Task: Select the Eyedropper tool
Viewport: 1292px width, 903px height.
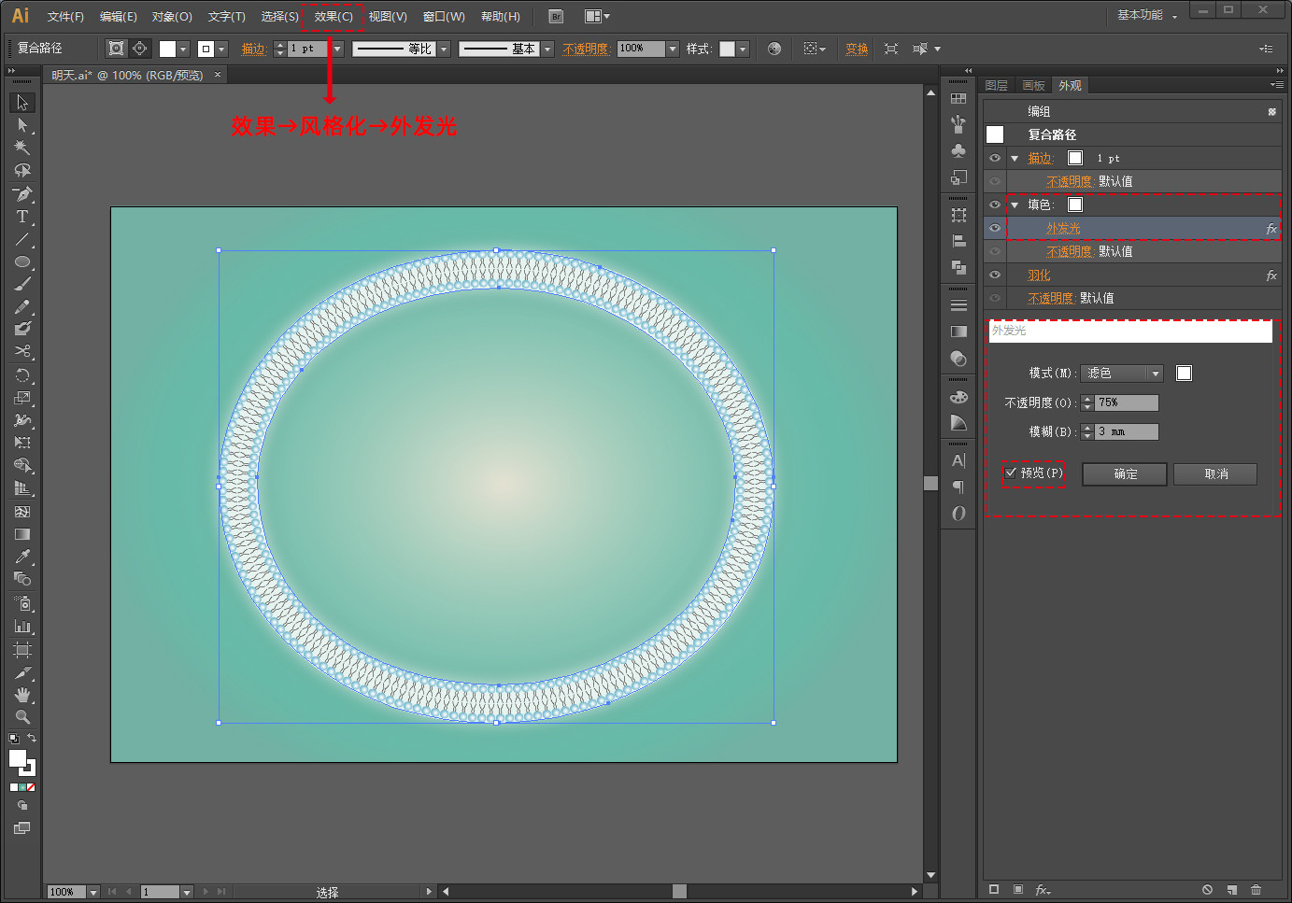Action: point(21,557)
